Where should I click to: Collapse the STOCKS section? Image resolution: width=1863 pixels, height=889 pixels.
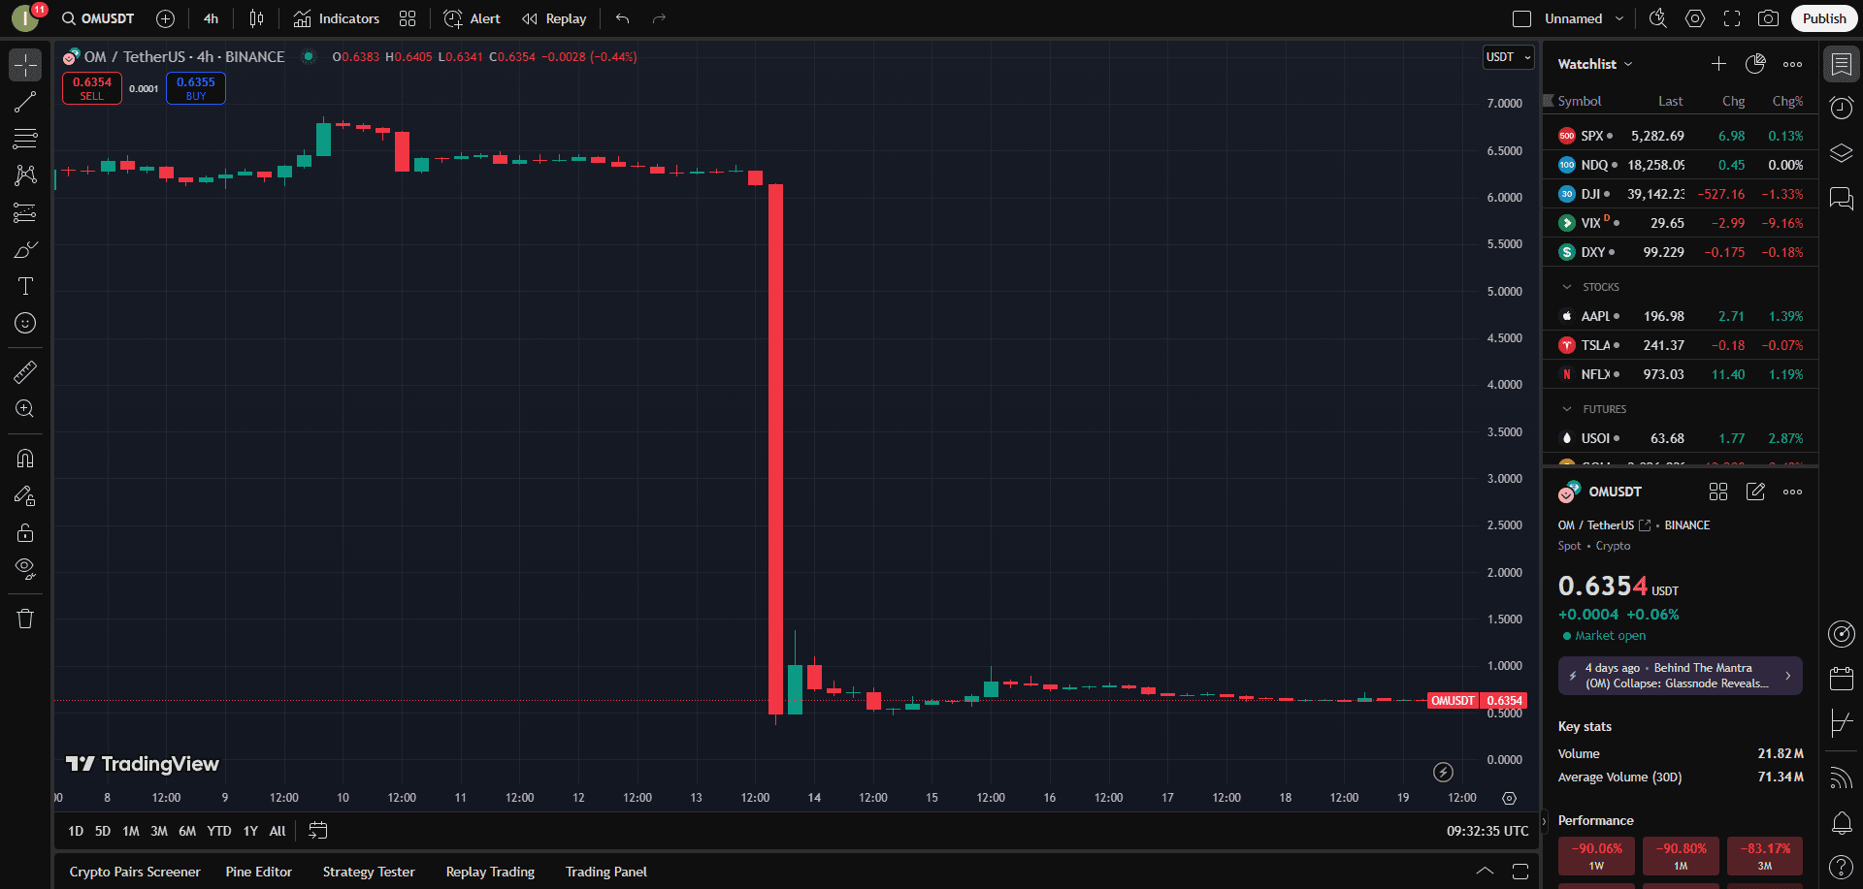(x=1566, y=287)
